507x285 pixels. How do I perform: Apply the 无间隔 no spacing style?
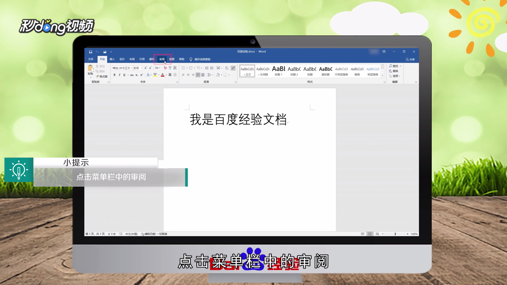tap(263, 71)
